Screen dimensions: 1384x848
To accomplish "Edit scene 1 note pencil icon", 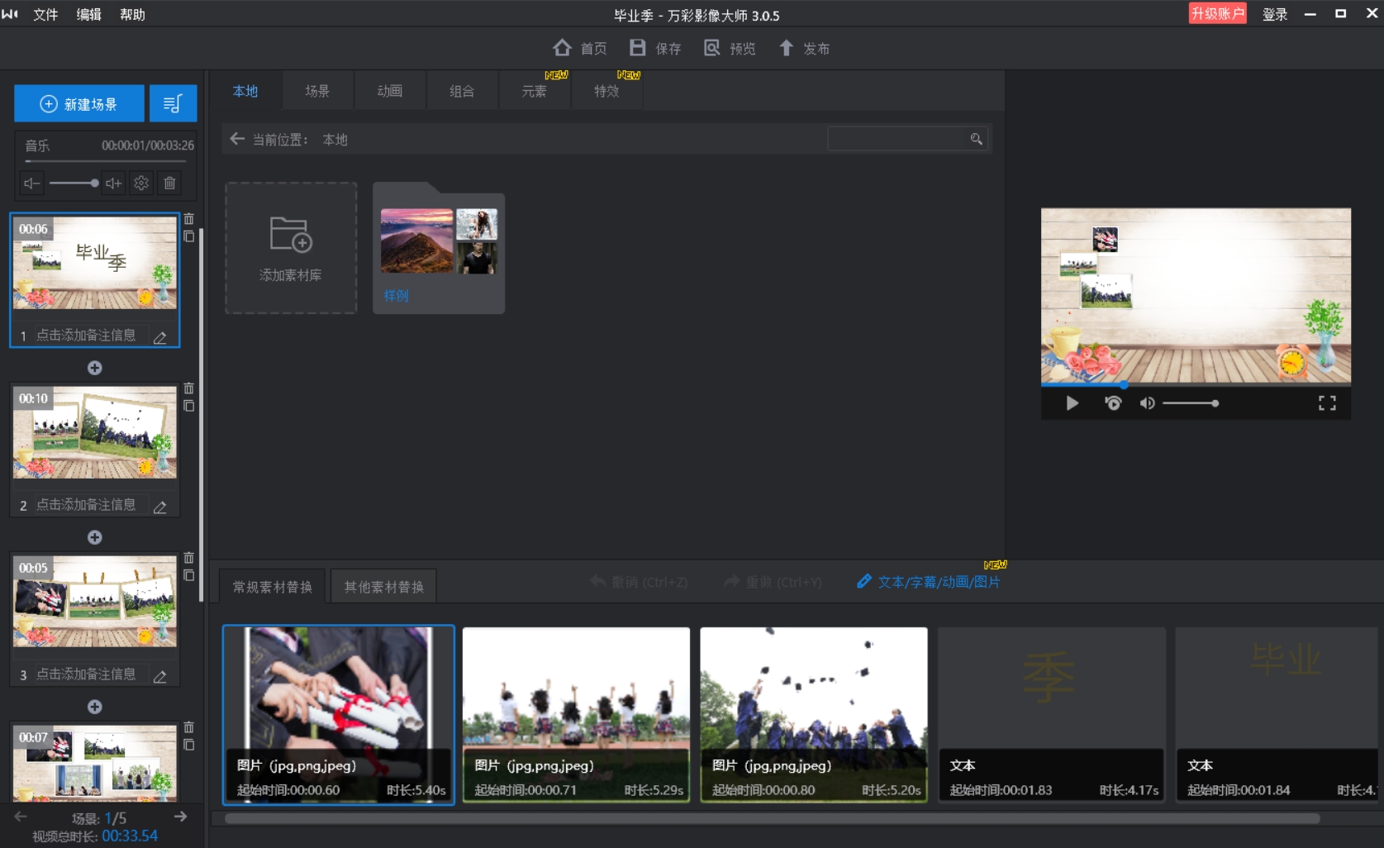I will tap(160, 336).
